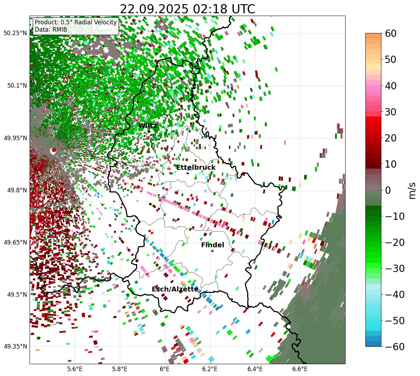Click the red radar site marker dot
This screenshot has width=420, height=376.
(54, 150)
